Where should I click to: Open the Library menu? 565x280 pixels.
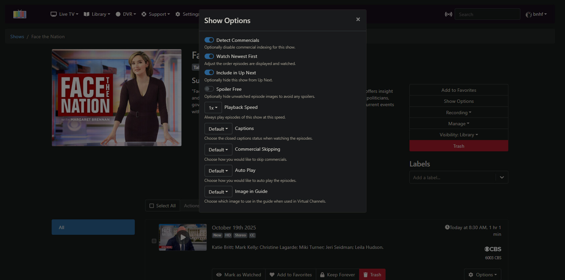(97, 14)
